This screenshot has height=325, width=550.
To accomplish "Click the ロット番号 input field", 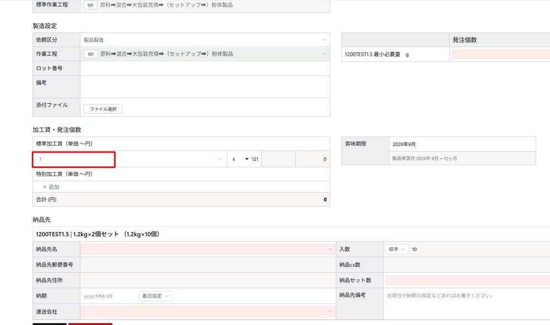I will [x=205, y=68].
